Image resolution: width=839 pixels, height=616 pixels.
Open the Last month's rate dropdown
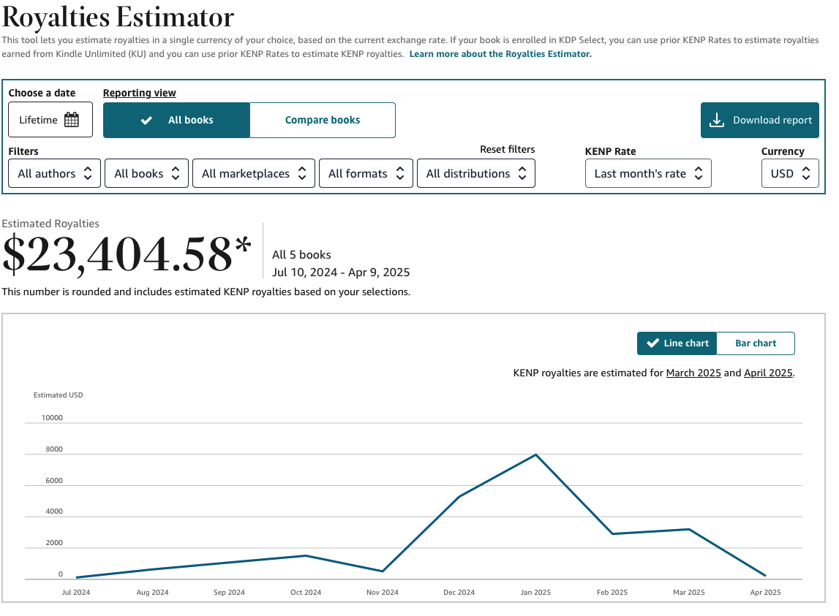pyautogui.click(x=648, y=173)
